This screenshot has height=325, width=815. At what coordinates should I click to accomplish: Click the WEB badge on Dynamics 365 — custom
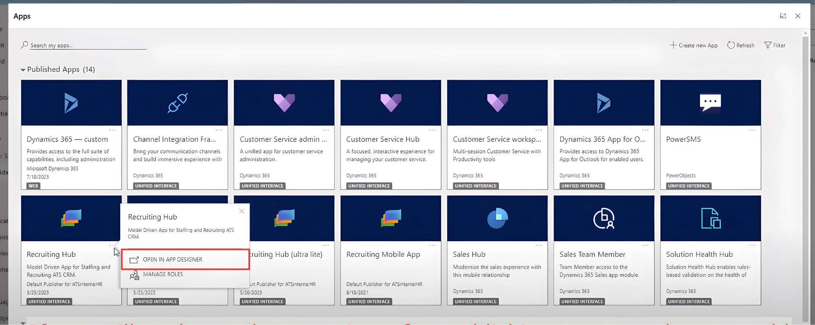pos(34,186)
